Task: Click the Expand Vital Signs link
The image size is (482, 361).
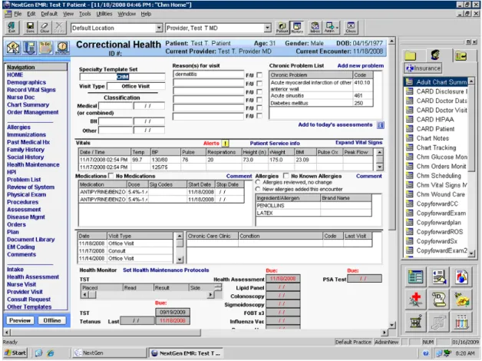Action: pyautogui.click(x=358, y=142)
